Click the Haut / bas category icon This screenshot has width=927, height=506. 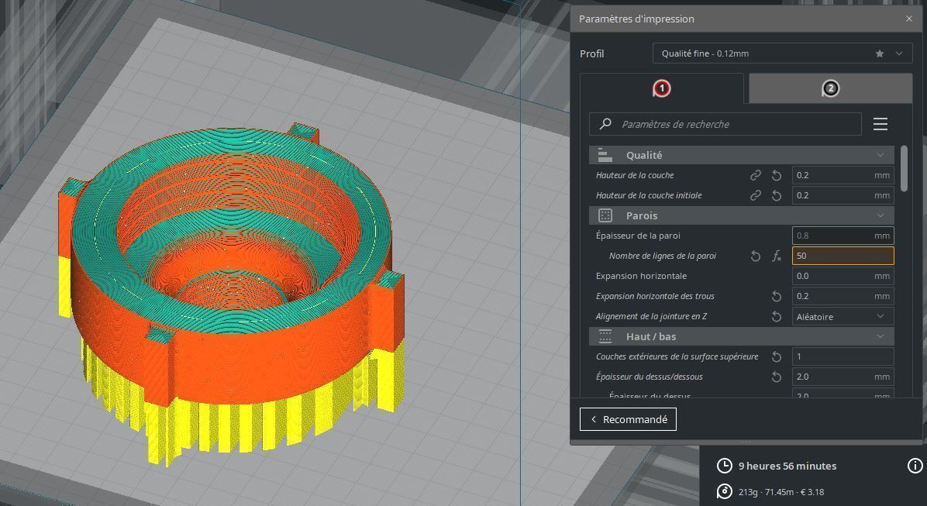(x=605, y=336)
